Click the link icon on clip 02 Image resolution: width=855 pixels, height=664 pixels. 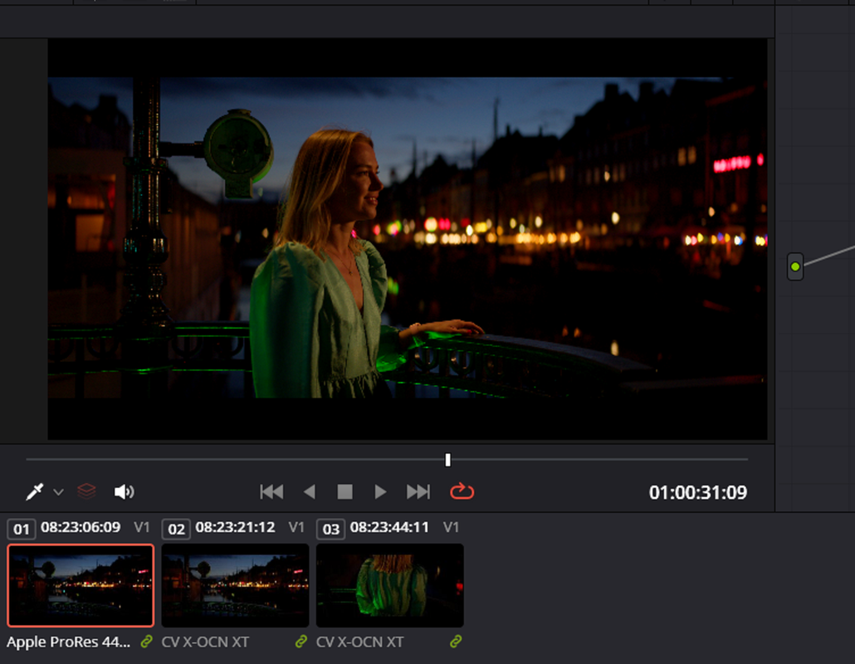pyautogui.click(x=301, y=642)
